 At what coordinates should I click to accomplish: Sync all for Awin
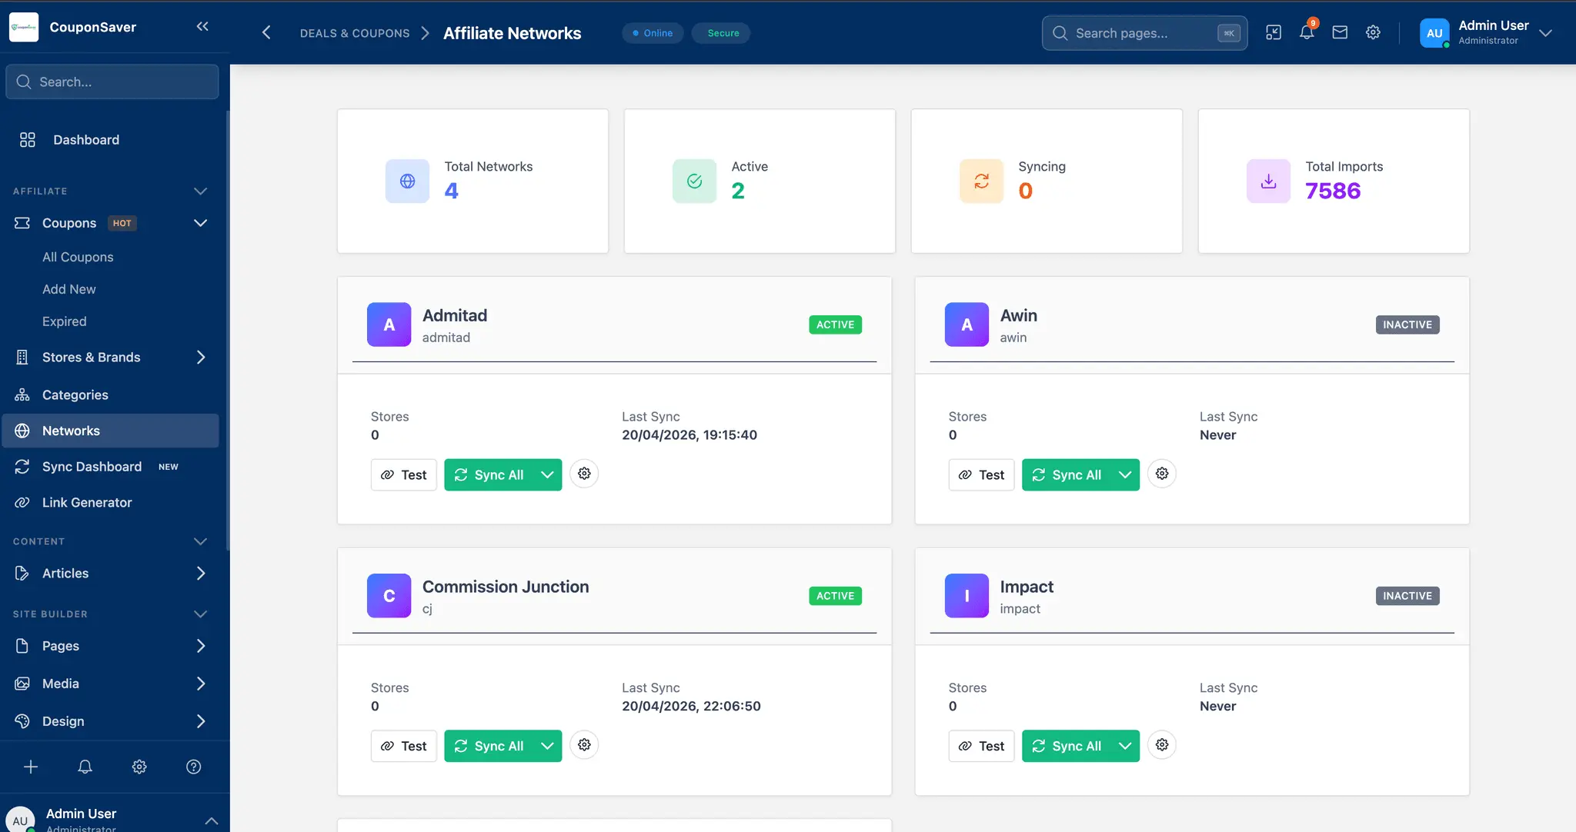pos(1067,474)
